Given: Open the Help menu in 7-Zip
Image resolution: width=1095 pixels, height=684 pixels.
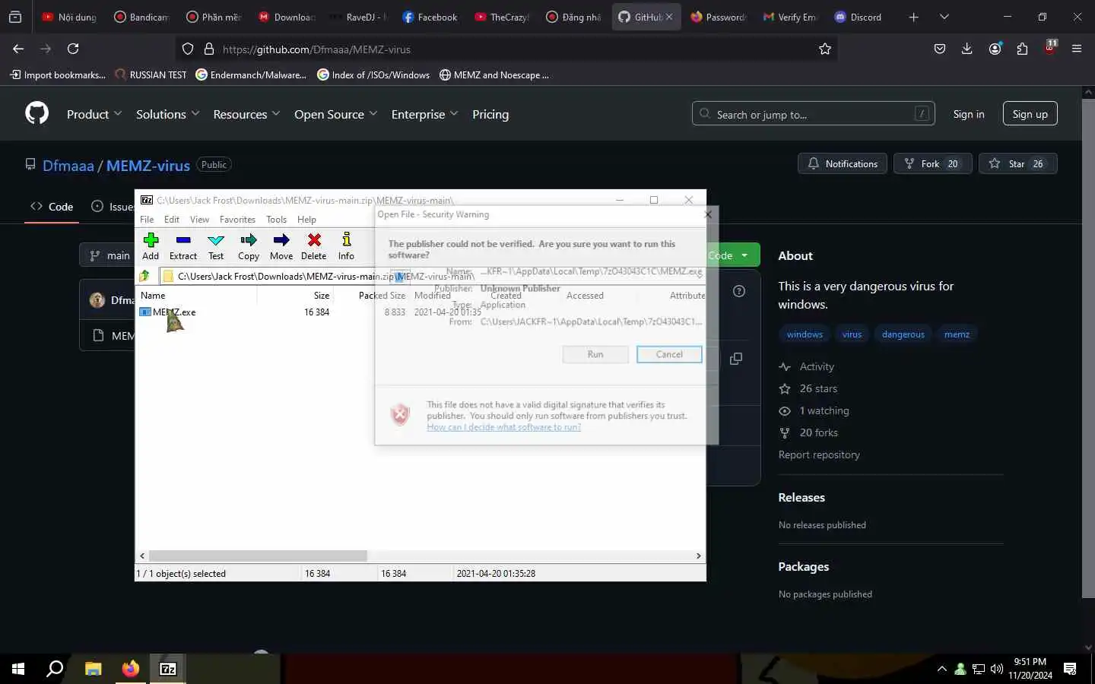Looking at the screenshot, I should (x=306, y=219).
